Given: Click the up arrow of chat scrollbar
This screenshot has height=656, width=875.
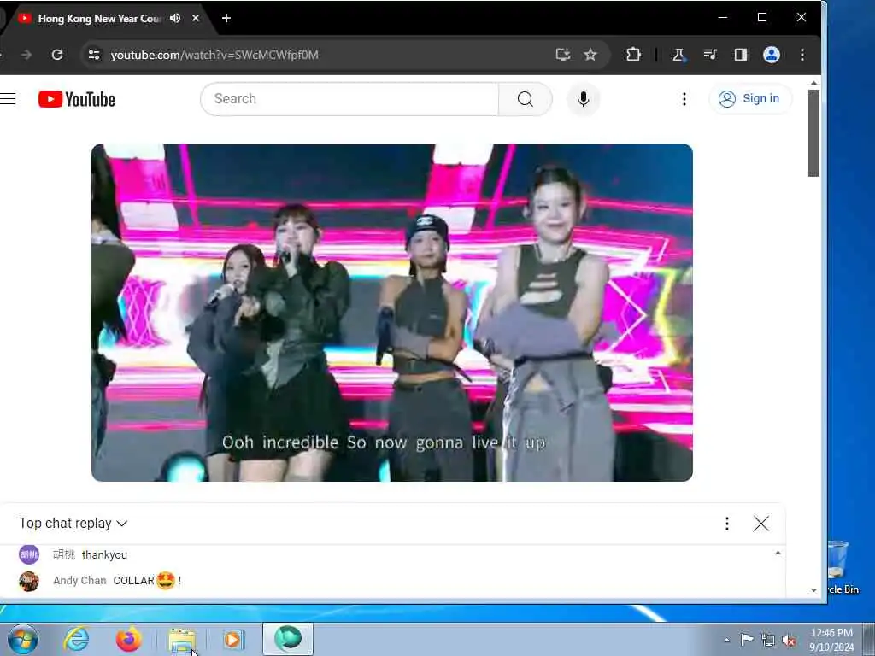Looking at the screenshot, I should pyautogui.click(x=778, y=553).
